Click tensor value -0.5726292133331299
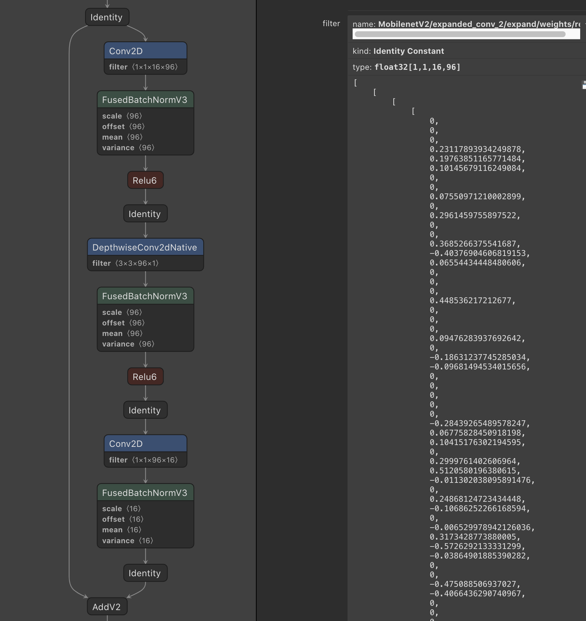 [477, 546]
